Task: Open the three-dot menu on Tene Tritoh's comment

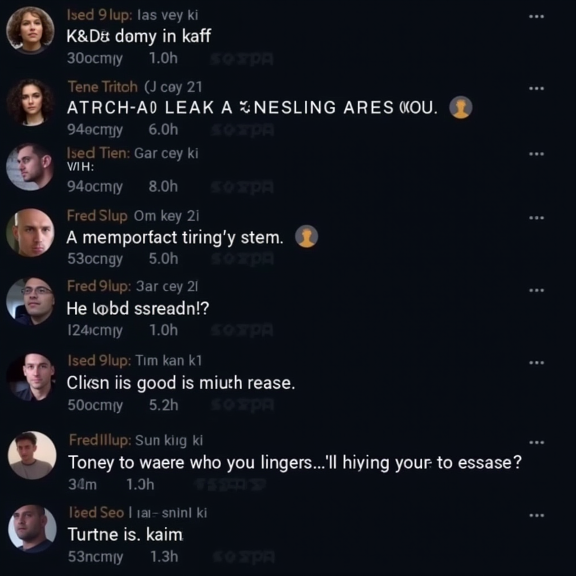Action: (x=537, y=88)
